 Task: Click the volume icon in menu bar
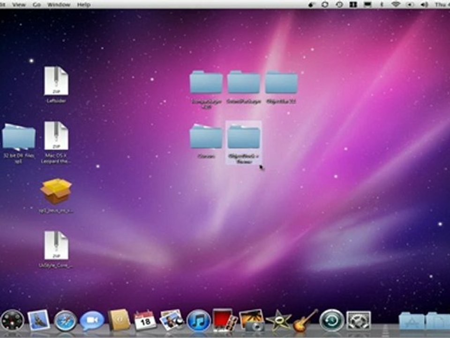(x=424, y=5)
